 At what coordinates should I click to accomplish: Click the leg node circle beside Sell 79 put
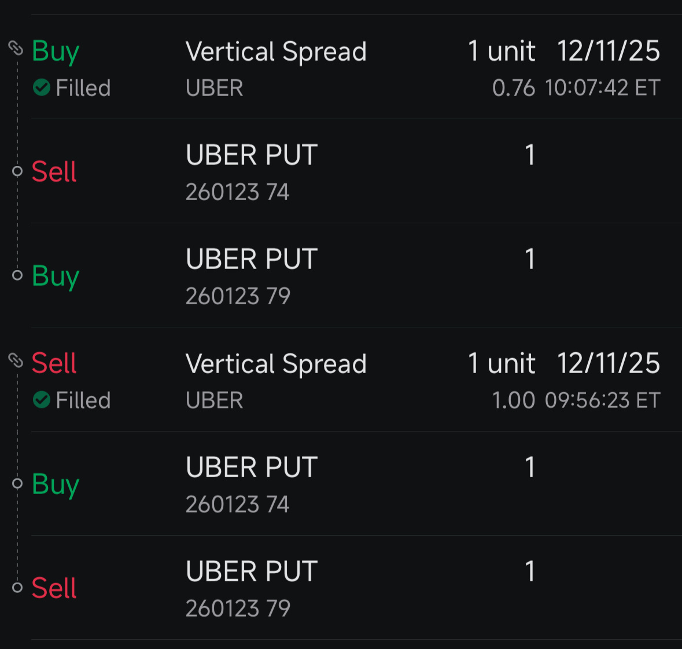pyautogui.click(x=17, y=587)
